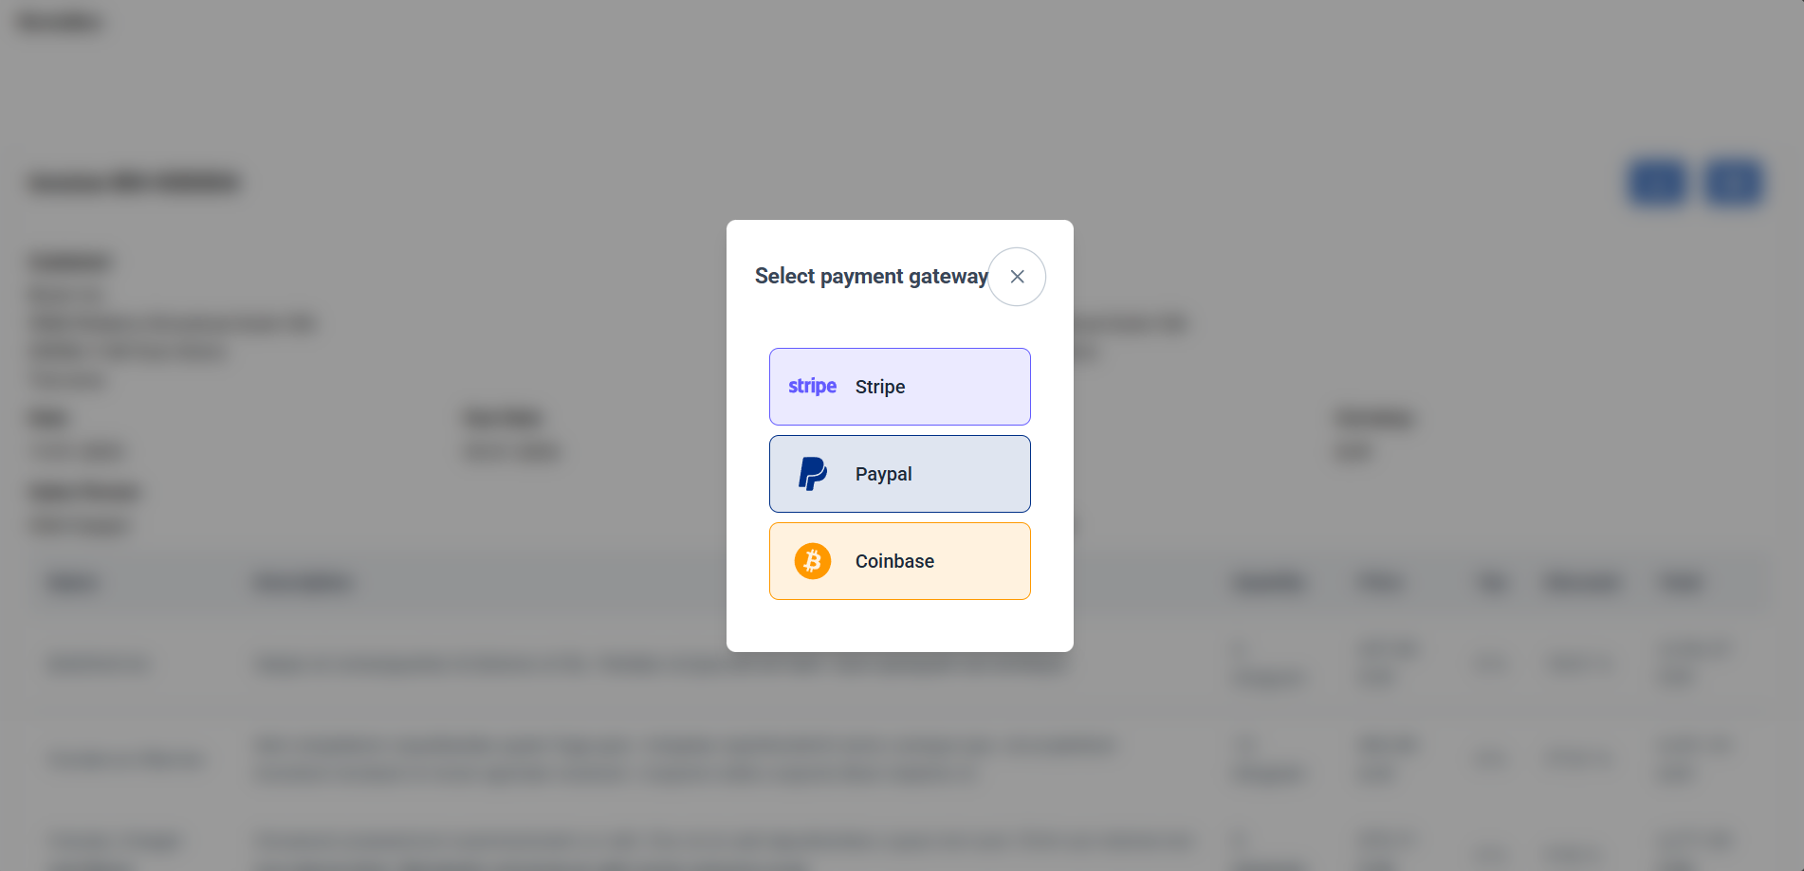Choose Paypal as the payment gateway
The image size is (1804, 871).
(899, 474)
